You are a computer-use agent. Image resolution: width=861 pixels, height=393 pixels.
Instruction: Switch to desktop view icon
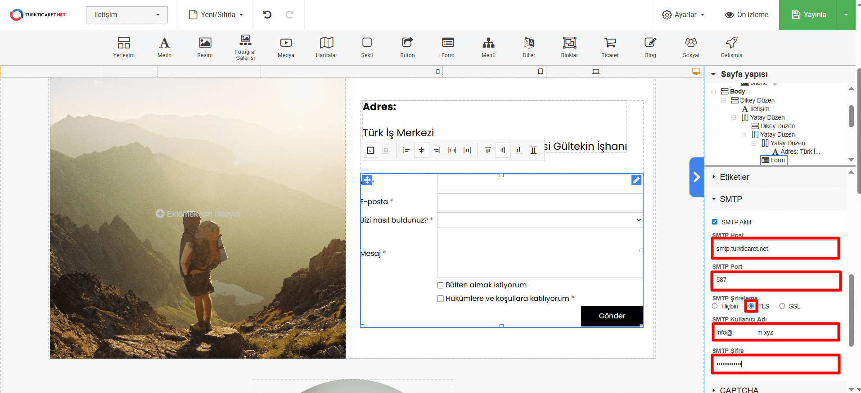pos(696,71)
